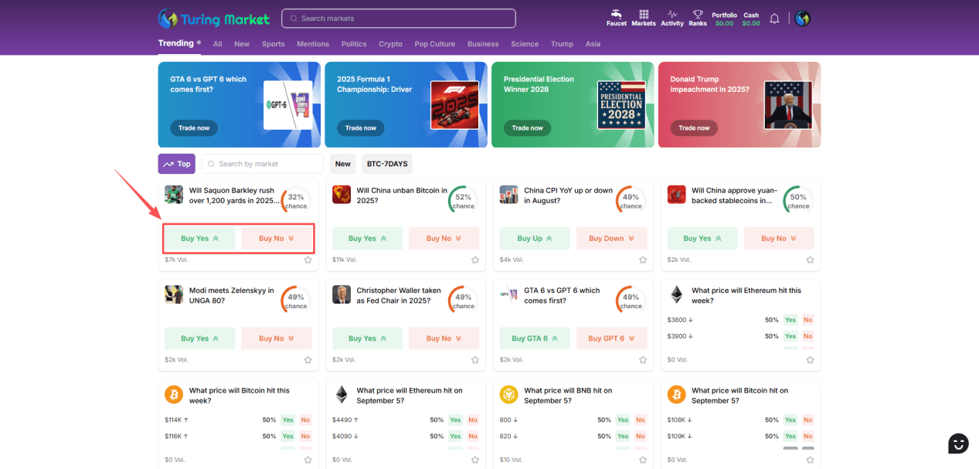Click the notifications bell icon

774,19
